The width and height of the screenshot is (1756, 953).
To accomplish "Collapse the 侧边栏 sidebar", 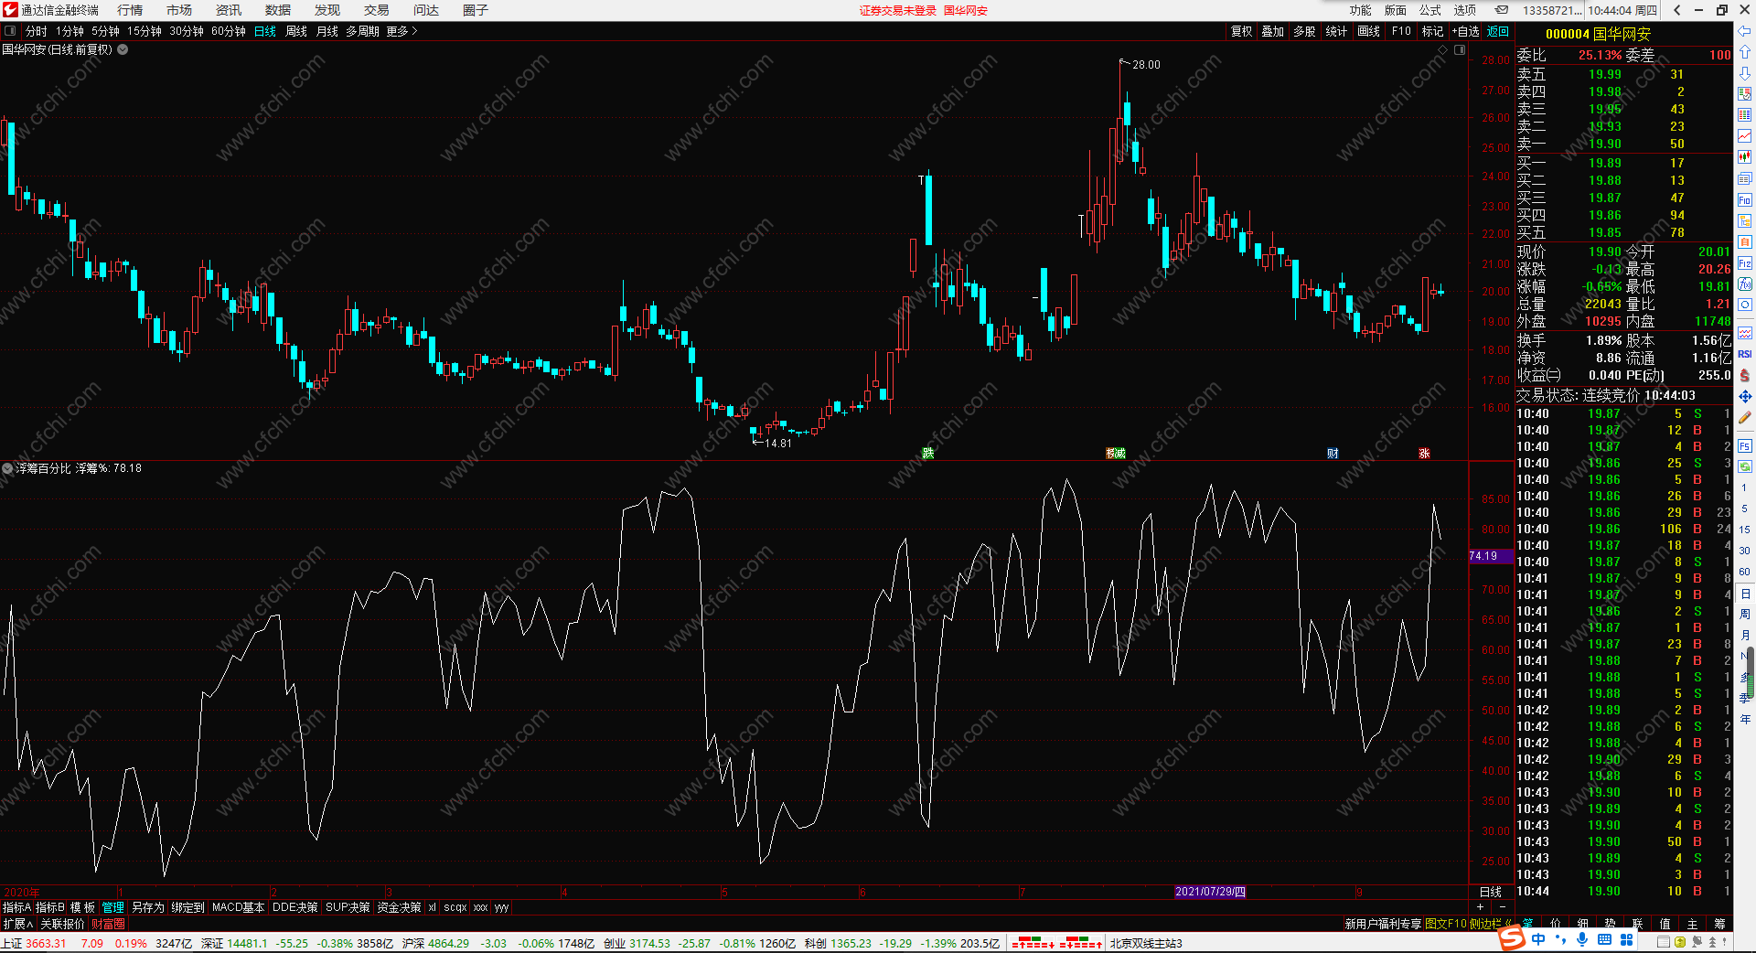I will click(x=1491, y=924).
